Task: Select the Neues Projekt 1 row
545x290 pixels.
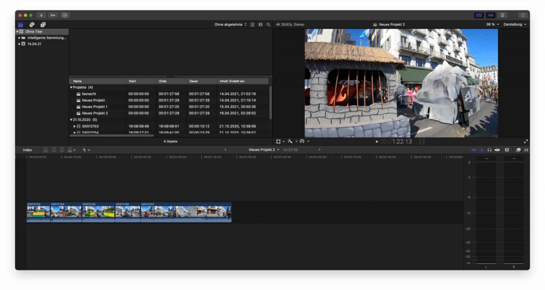Action: click(x=169, y=107)
